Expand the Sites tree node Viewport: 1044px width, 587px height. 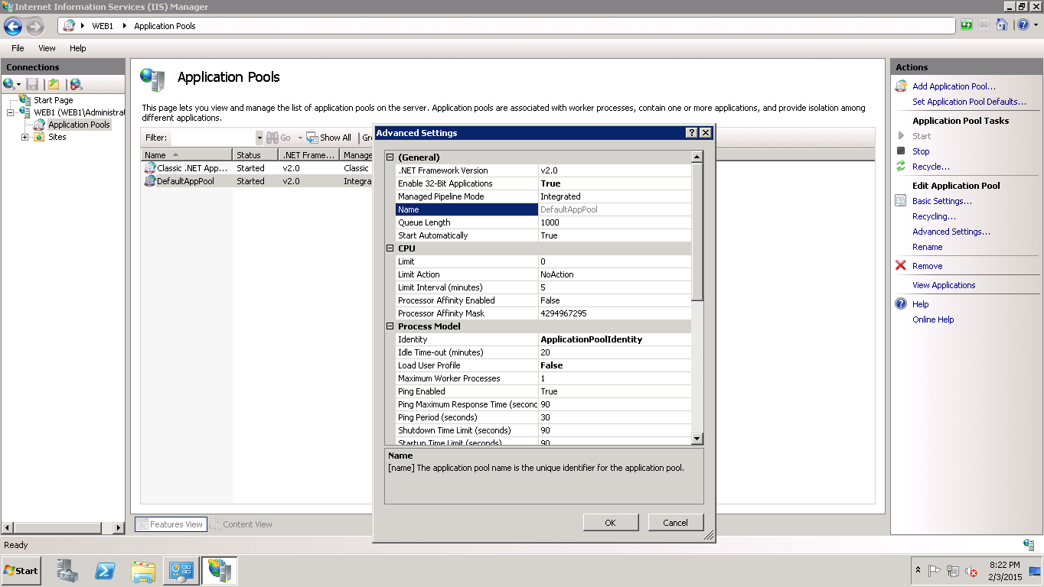[24, 138]
